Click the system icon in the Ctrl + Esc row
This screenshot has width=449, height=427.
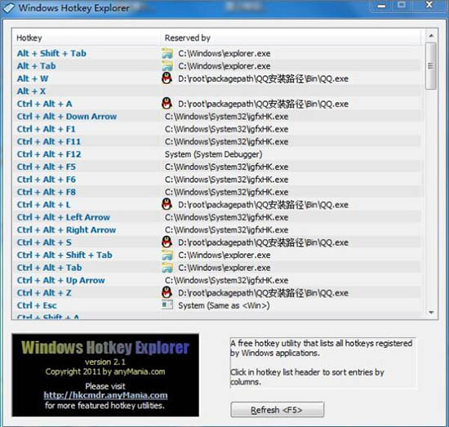click(x=167, y=305)
